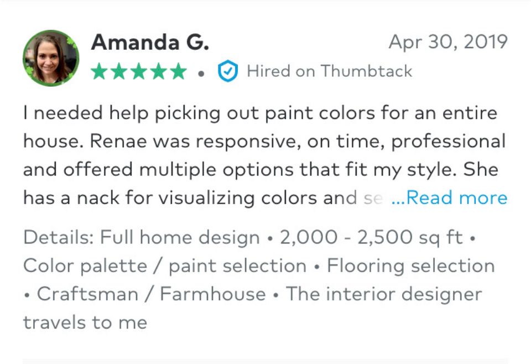Click the second green rating star
The height and width of the screenshot is (364, 531).
coord(119,71)
